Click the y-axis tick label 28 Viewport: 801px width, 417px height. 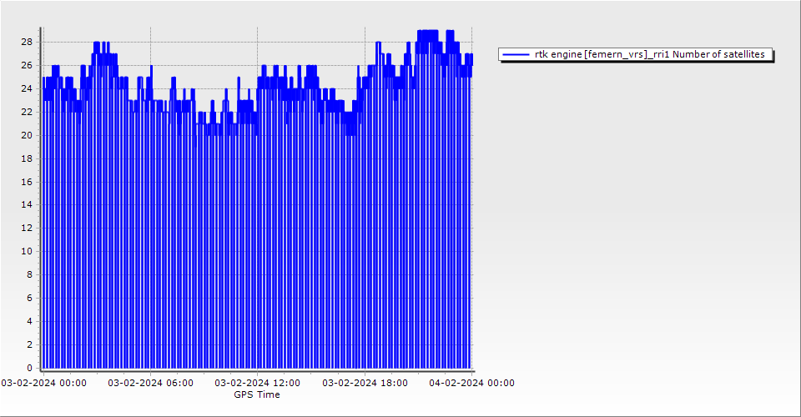pos(27,42)
